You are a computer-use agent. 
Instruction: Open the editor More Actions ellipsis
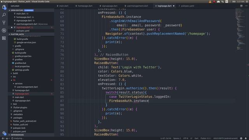pos(246,6)
